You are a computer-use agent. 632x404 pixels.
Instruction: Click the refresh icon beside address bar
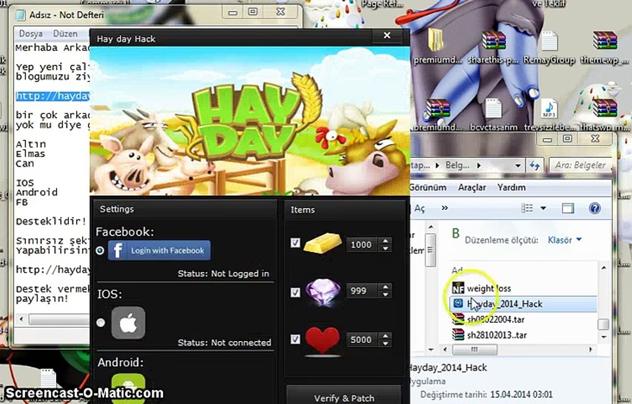[x=535, y=165]
